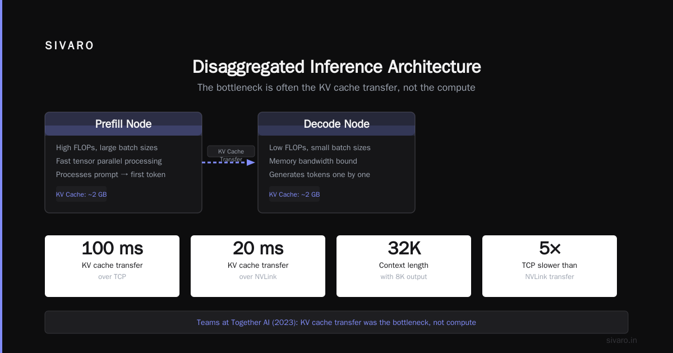Select the 20 ms NVLink stat card
The image size is (673, 353).
coord(258,266)
